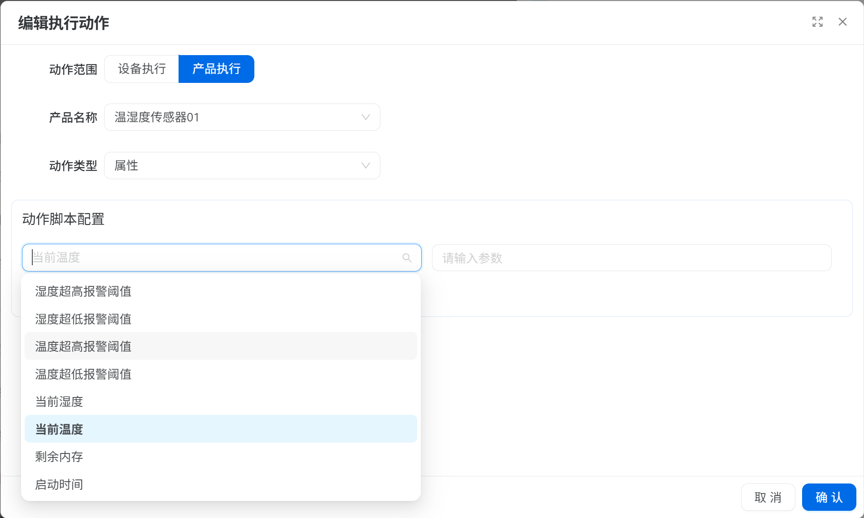Pick 当前湿度 from dropdown list
Viewport: 864px width, 518px height.
pos(59,401)
